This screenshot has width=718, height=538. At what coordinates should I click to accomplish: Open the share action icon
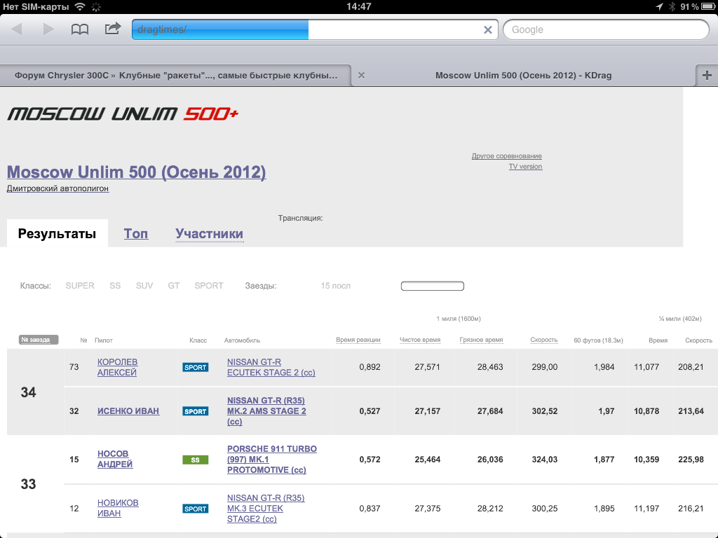(x=113, y=28)
